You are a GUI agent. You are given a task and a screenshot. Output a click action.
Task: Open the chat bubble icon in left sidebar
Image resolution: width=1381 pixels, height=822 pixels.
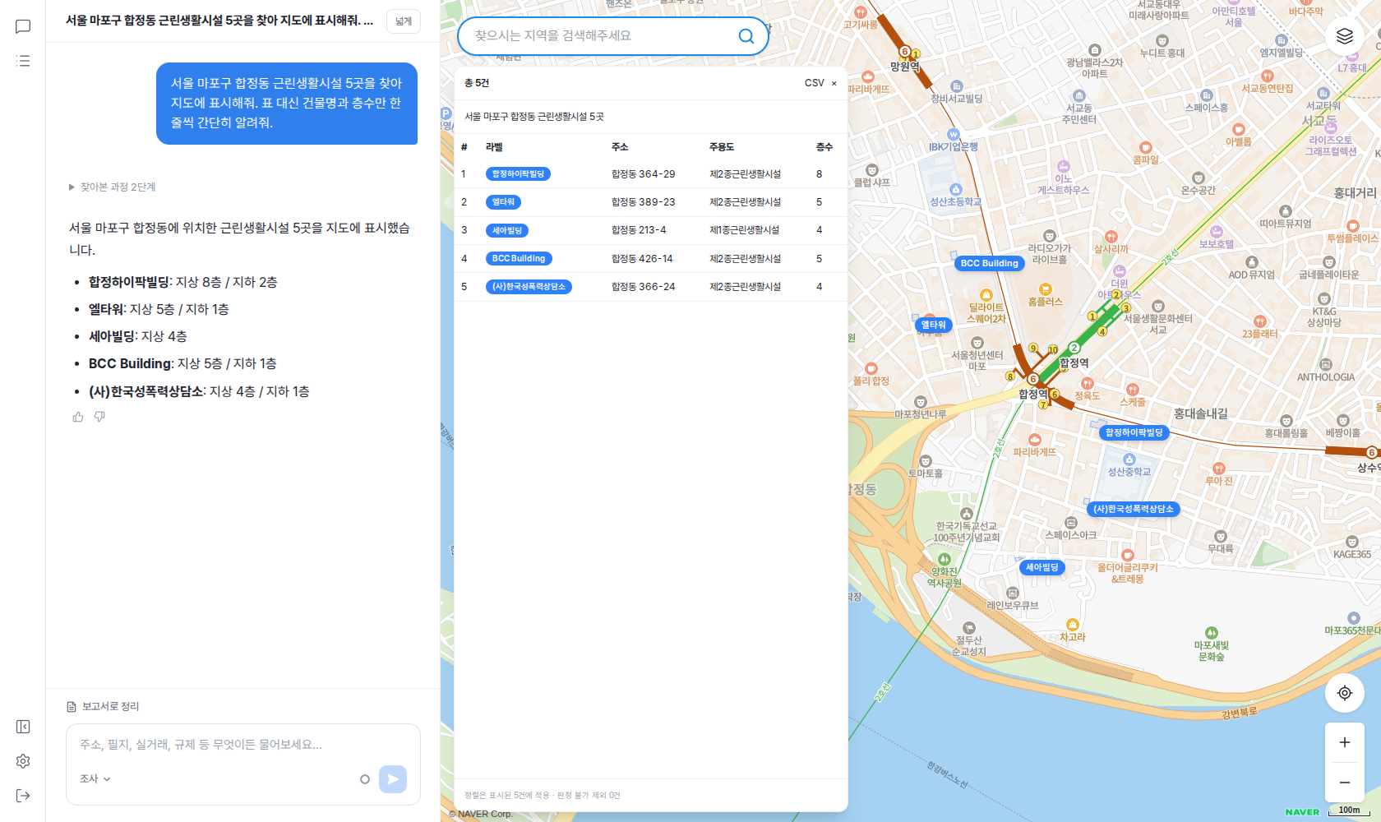click(23, 26)
